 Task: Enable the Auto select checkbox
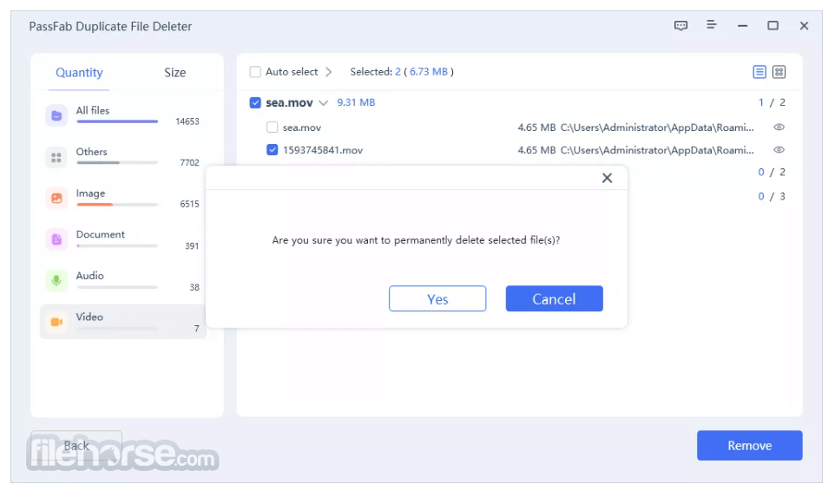(x=255, y=72)
